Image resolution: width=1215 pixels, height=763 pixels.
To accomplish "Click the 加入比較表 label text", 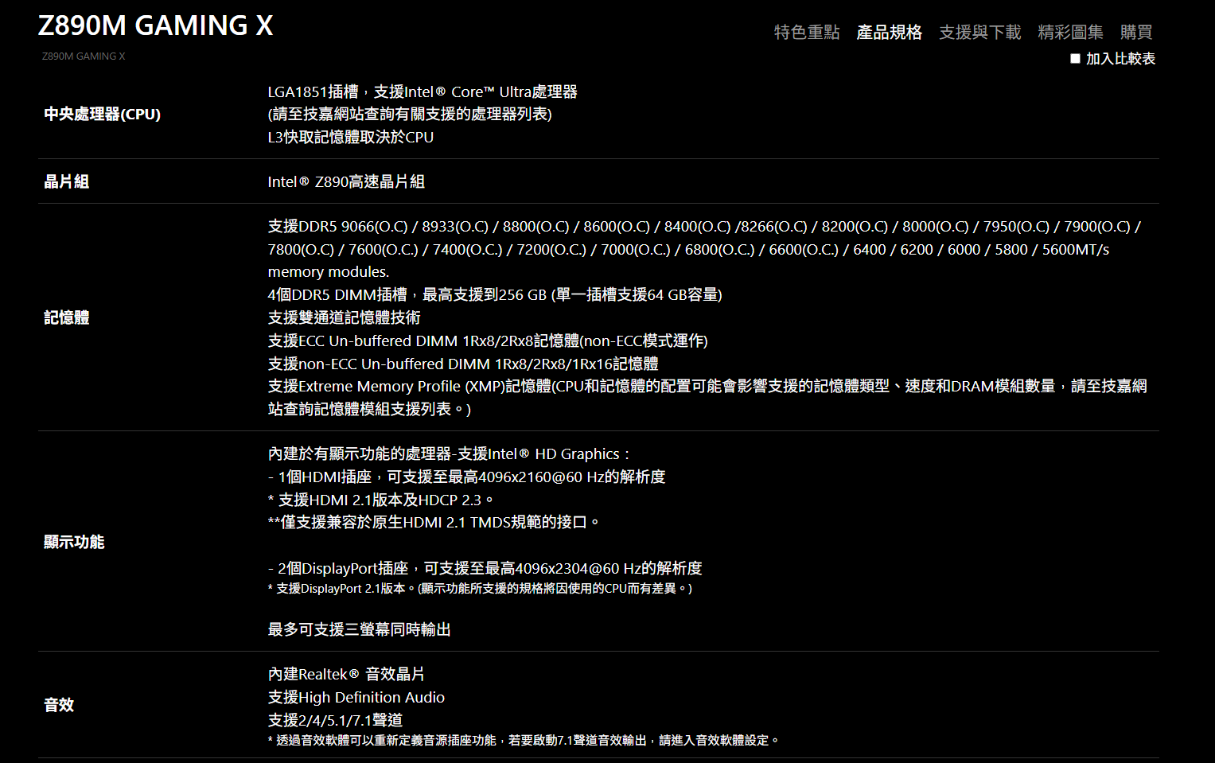I will 1120,58.
